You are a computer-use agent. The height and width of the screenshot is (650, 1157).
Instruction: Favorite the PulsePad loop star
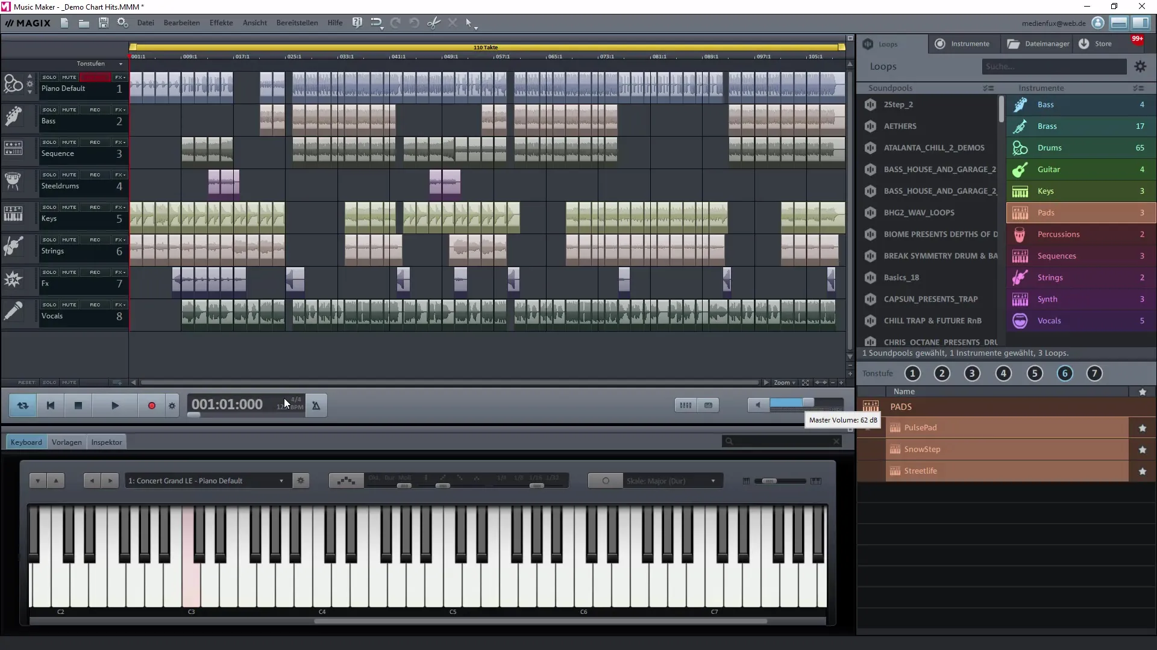tap(1142, 428)
